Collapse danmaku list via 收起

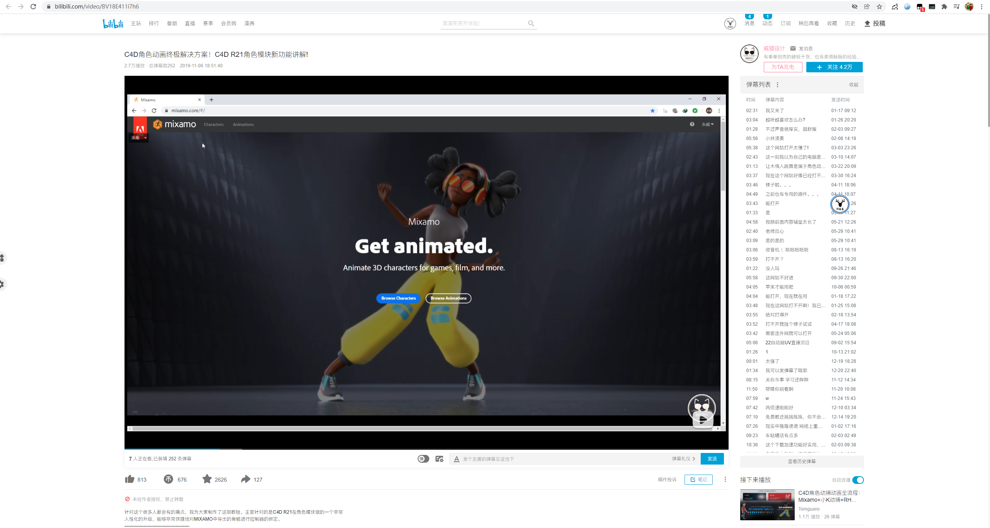click(x=853, y=85)
